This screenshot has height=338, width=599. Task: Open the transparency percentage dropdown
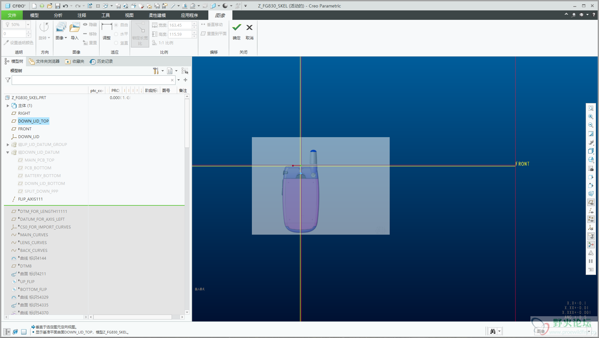[x=28, y=25]
